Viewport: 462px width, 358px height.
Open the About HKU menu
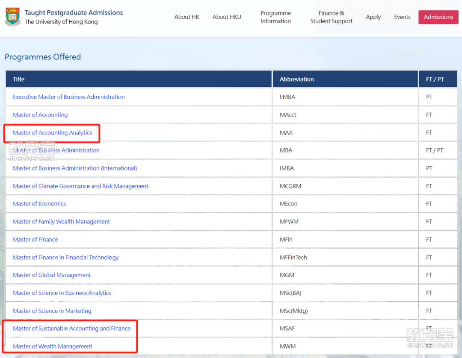click(x=227, y=17)
